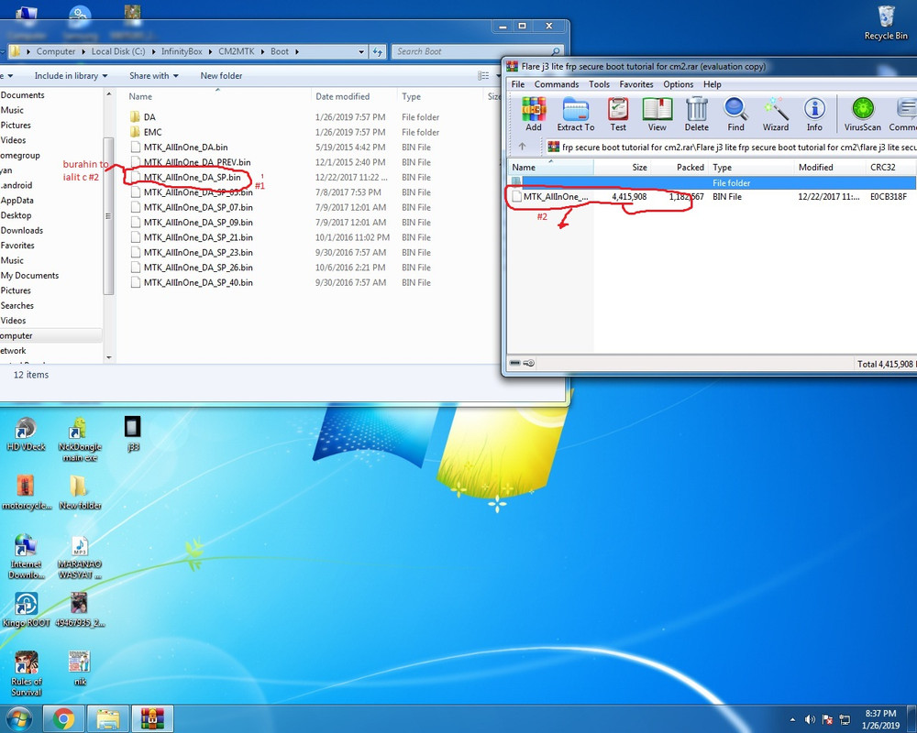
Task: Sort WinRAR list by Size column
Action: [621, 167]
